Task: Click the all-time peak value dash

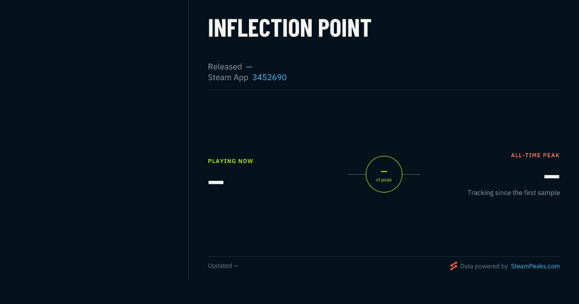Action: [552, 177]
